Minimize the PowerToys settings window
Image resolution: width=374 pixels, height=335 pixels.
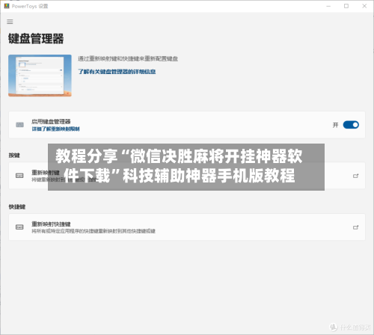click(x=328, y=6)
